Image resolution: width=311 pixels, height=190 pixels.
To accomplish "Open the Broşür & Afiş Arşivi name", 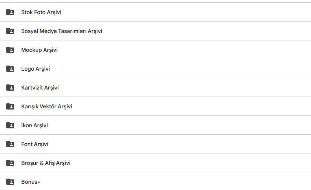I will [46, 163].
